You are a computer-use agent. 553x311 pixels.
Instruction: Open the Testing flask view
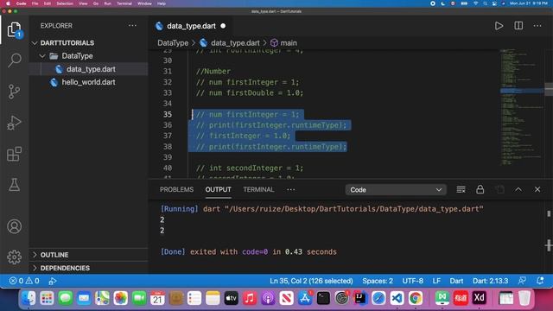pos(14,185)
